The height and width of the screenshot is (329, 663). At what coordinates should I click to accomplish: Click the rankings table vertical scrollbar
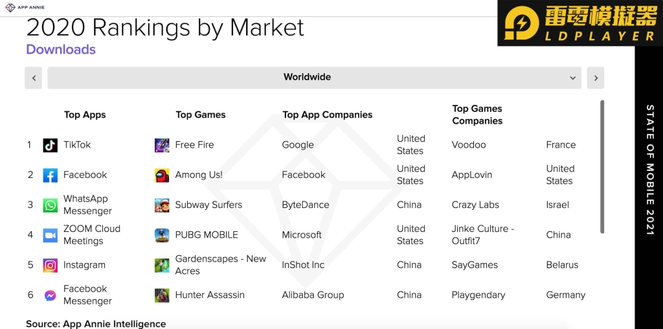pyautogui.click(x=602, y=166)
